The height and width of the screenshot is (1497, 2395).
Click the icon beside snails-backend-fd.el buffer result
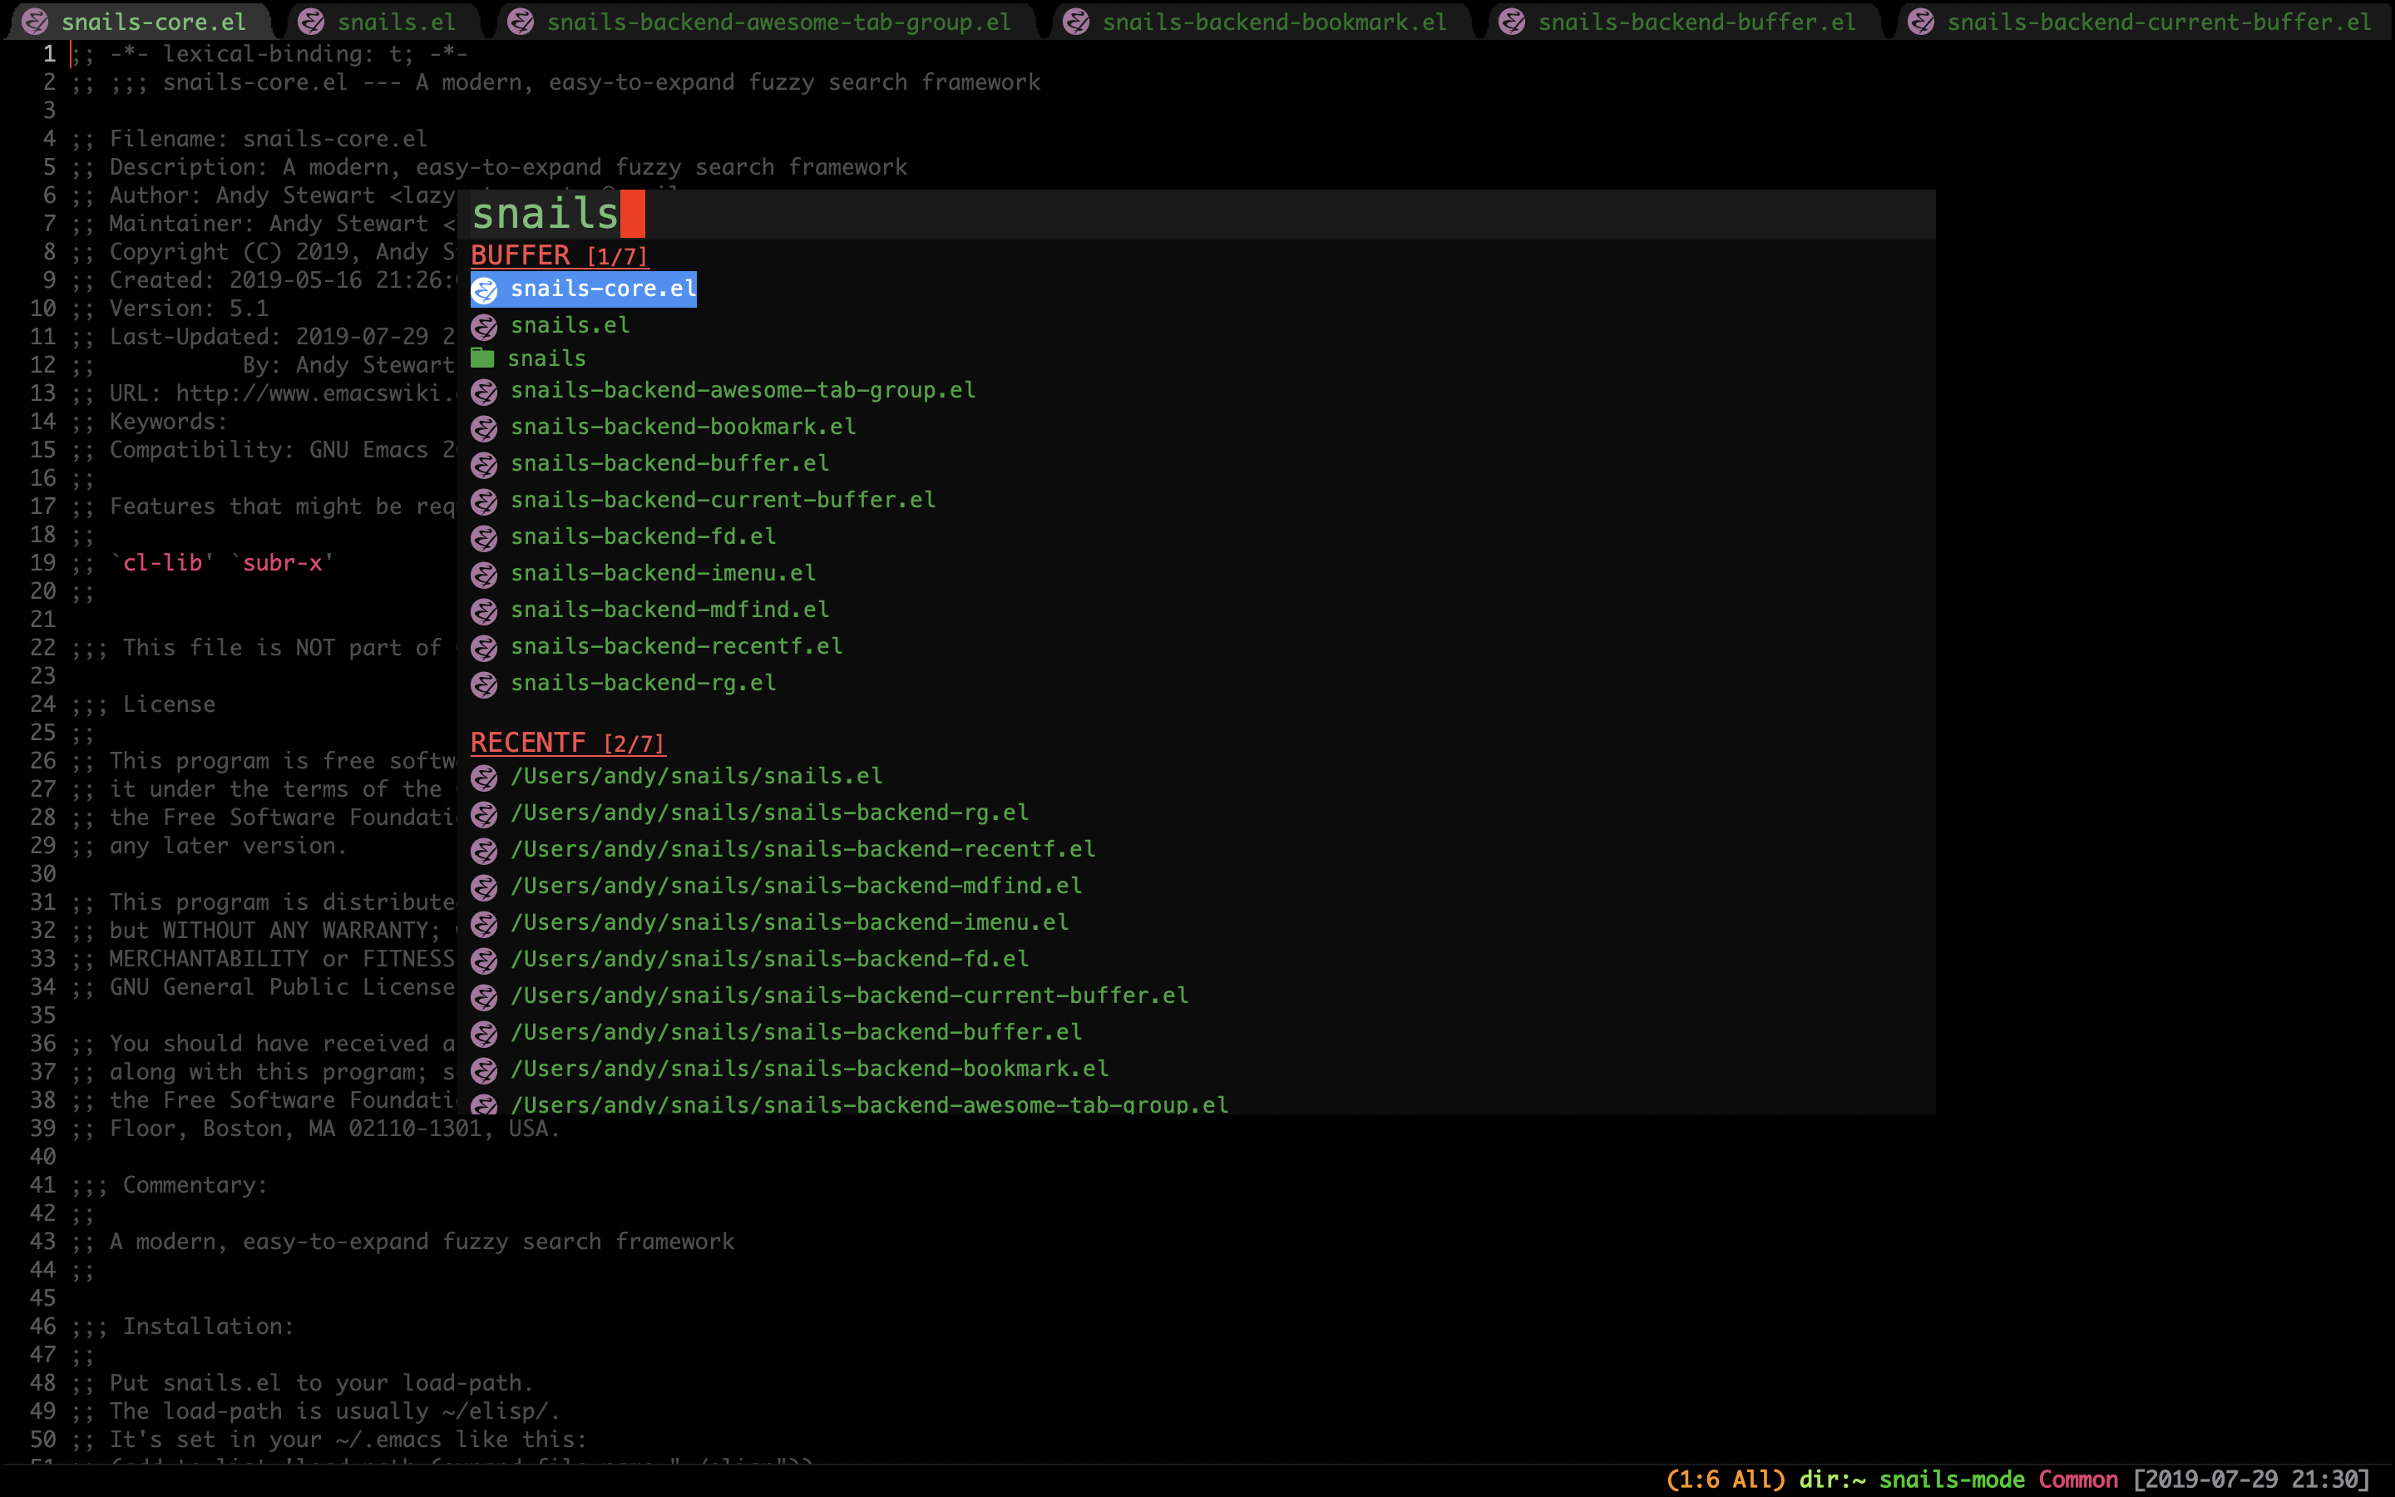(x=484, y=537)
